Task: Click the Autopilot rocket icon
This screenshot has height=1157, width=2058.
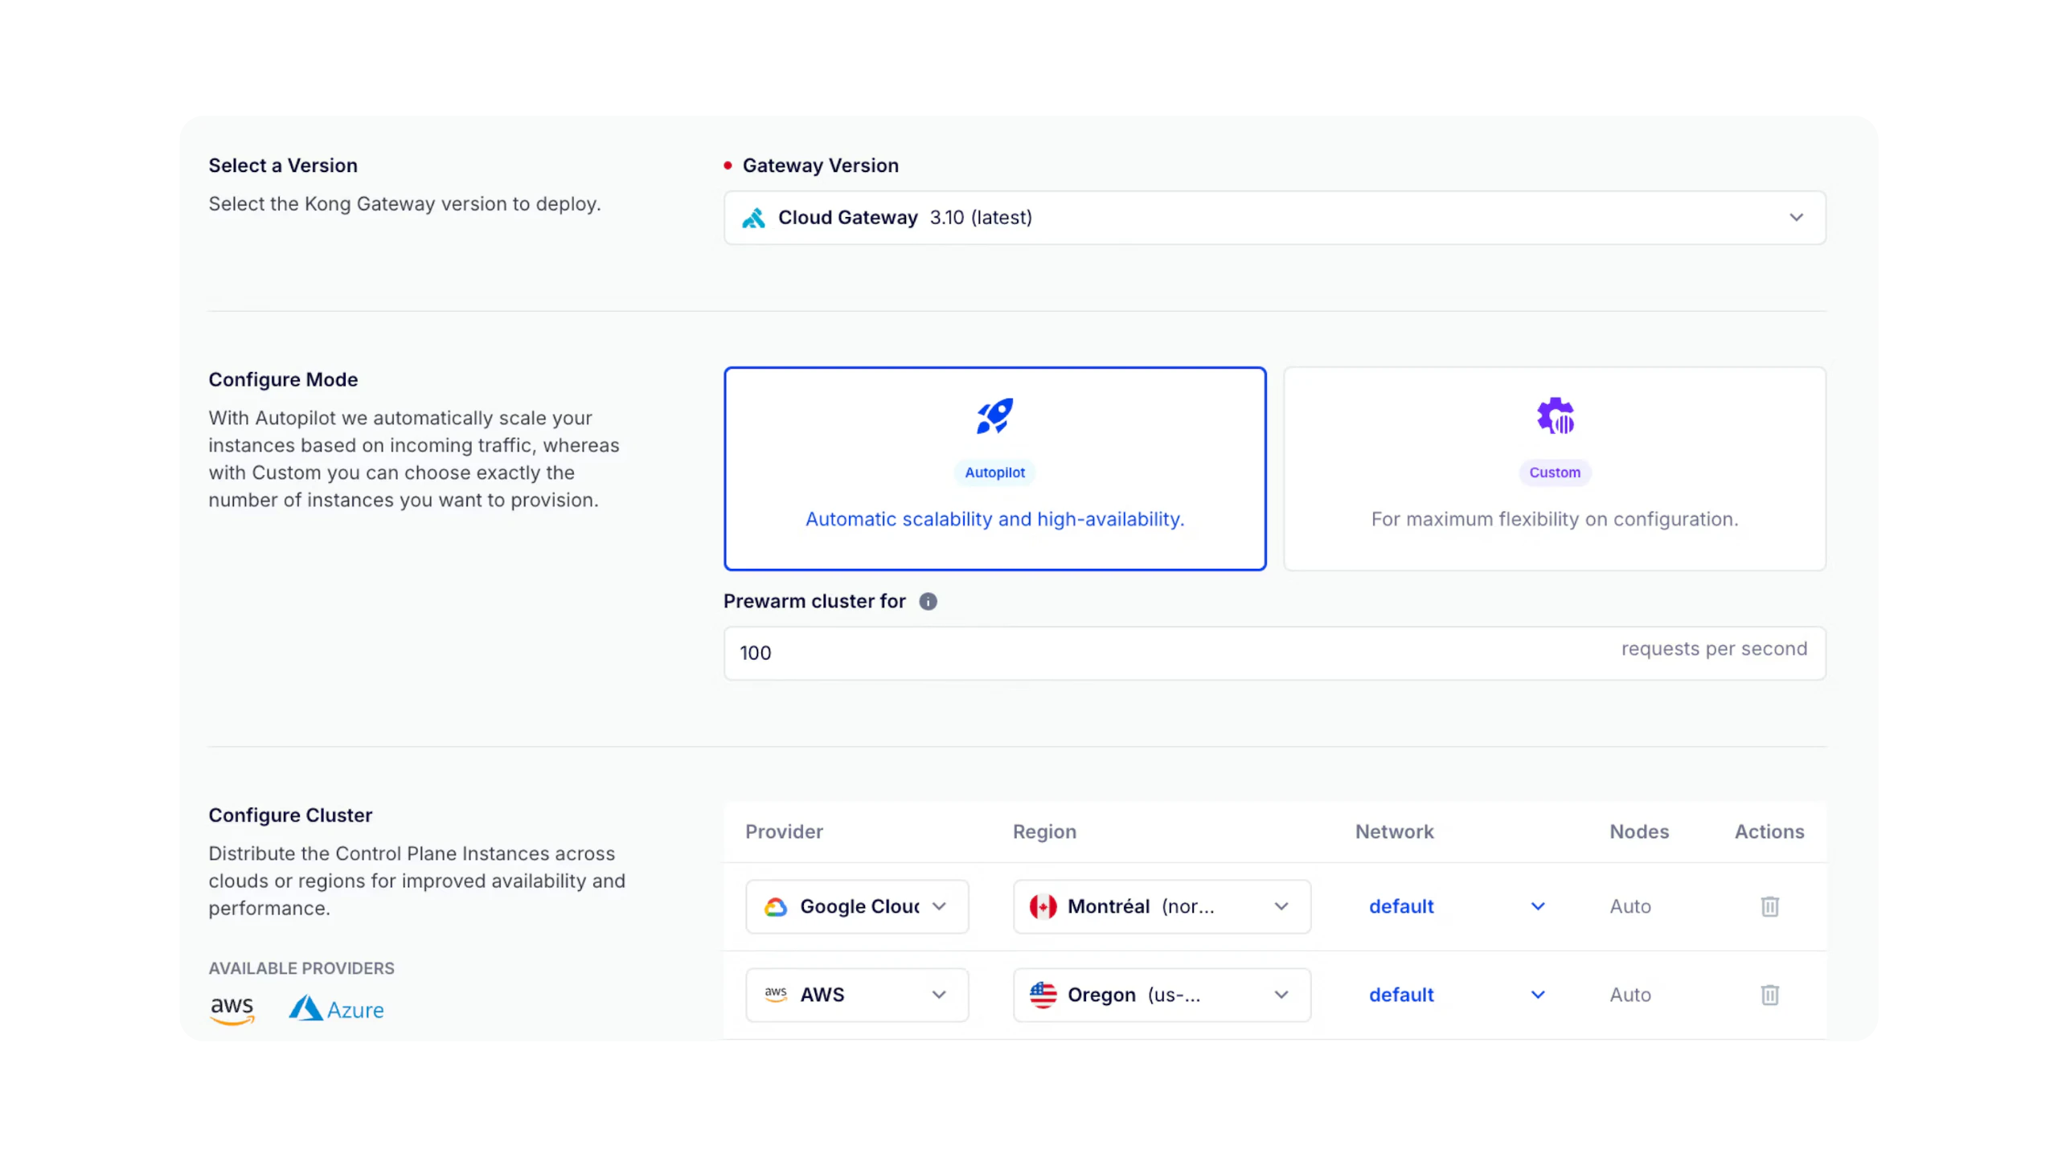Action: pos(994,416)
